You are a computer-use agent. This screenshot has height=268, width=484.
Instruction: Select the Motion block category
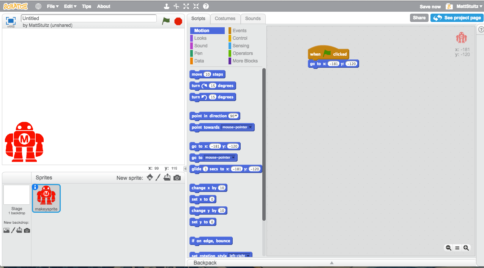click(x=207, y=31)
